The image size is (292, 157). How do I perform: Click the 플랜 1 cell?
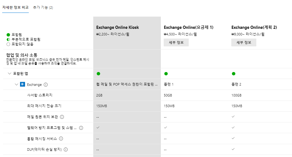[168, 84]
